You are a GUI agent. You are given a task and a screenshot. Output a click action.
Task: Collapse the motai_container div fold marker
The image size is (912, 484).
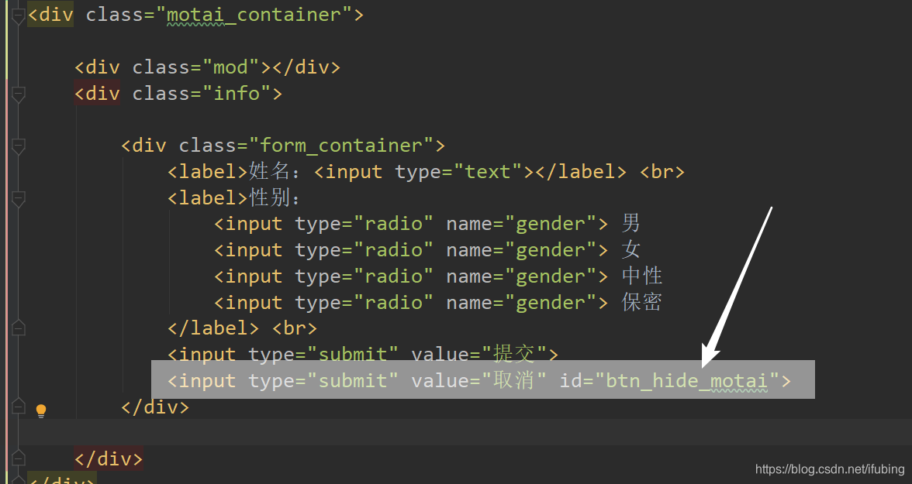pos(18,15)
